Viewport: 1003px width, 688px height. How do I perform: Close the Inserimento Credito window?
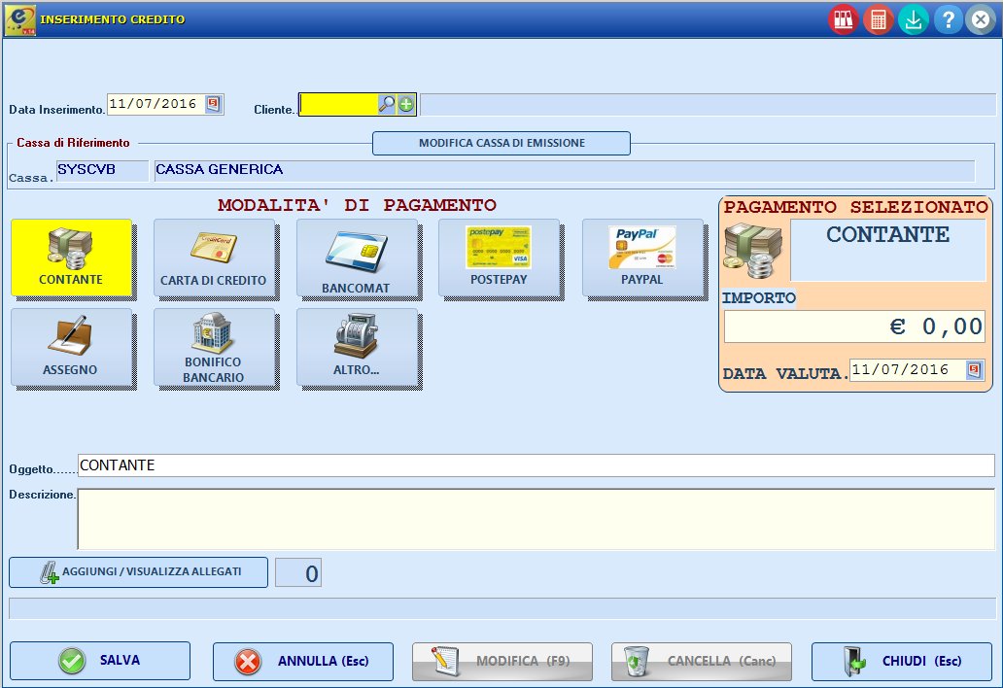(981, 19)
